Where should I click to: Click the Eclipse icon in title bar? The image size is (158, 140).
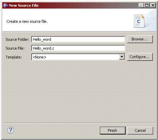pyautogui.click(x=6, y=5)
